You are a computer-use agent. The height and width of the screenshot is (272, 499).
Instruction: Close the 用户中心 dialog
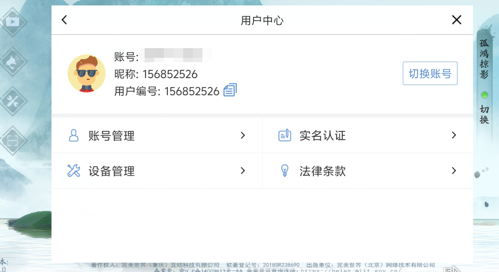click(x=457, y=20)
